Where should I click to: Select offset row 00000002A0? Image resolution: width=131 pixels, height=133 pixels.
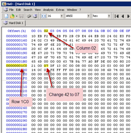(17, 125)
